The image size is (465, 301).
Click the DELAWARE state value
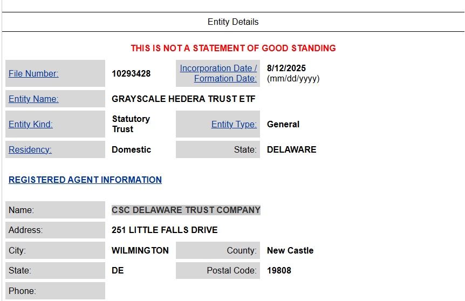(291, 149)
